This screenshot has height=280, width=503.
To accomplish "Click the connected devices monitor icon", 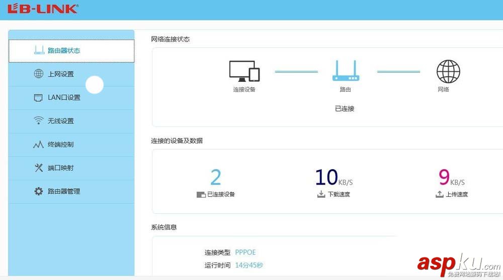I will [x=244, y=71].
